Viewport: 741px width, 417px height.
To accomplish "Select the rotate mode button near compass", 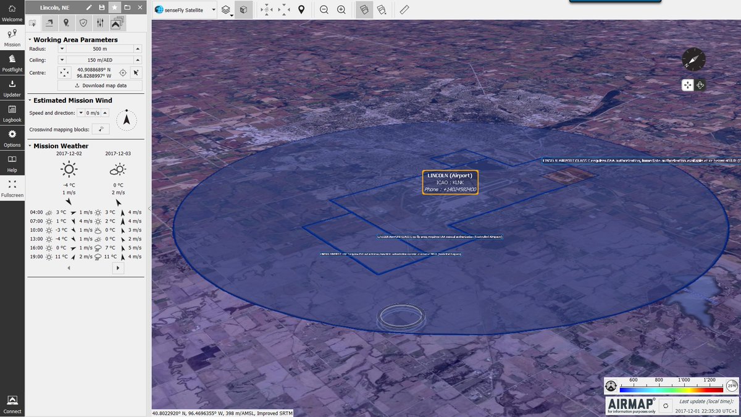I will click(x=701, y=85).
